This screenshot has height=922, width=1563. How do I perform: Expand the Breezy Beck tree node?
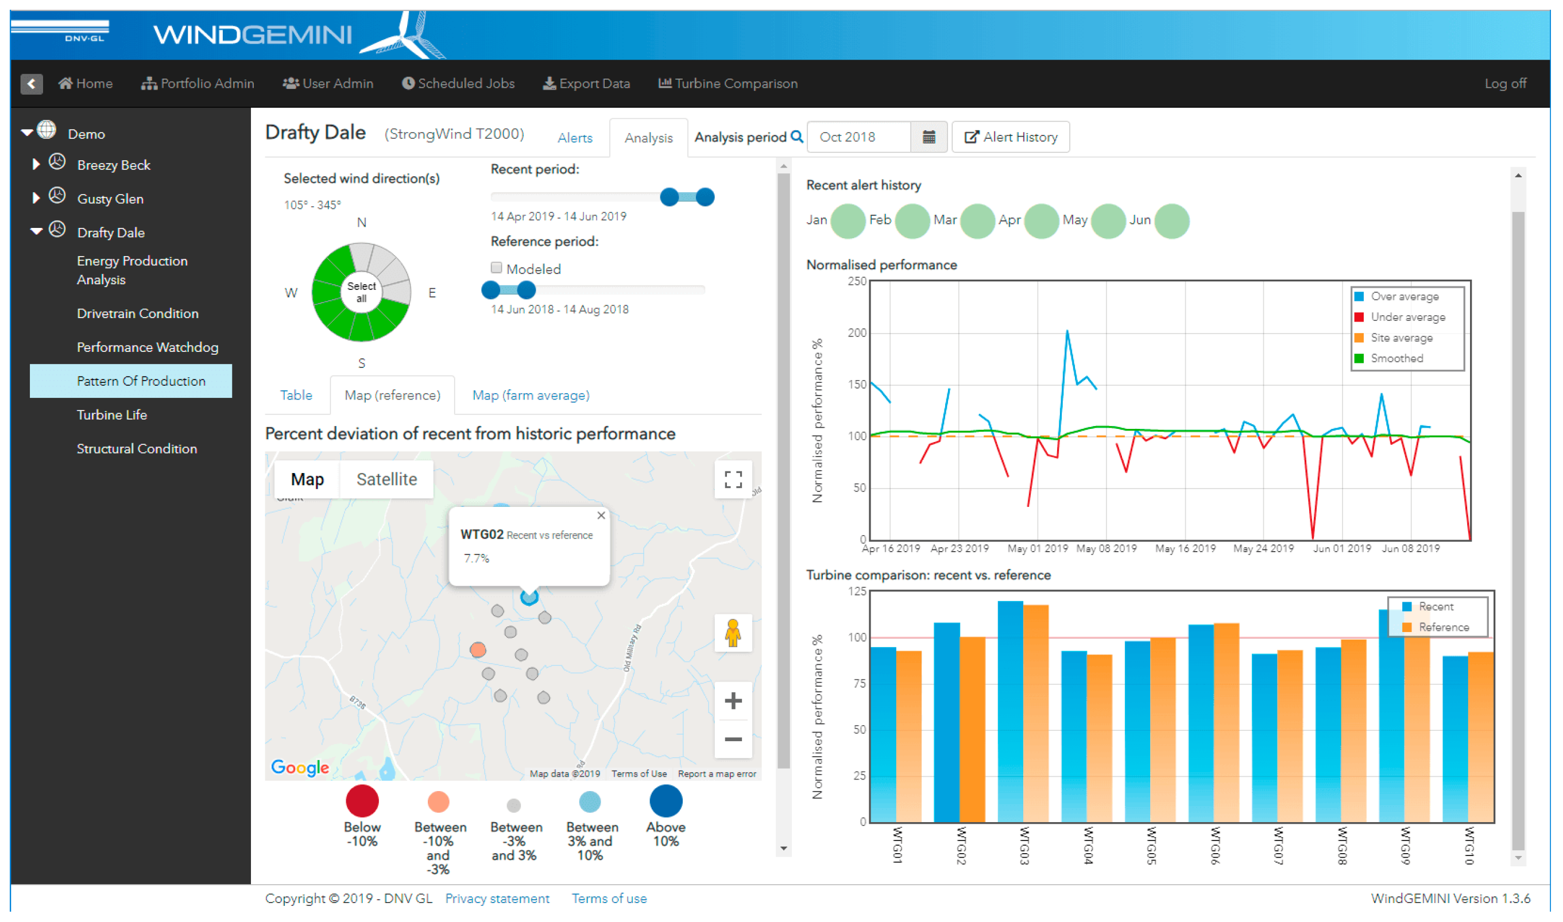pos(36,165)
